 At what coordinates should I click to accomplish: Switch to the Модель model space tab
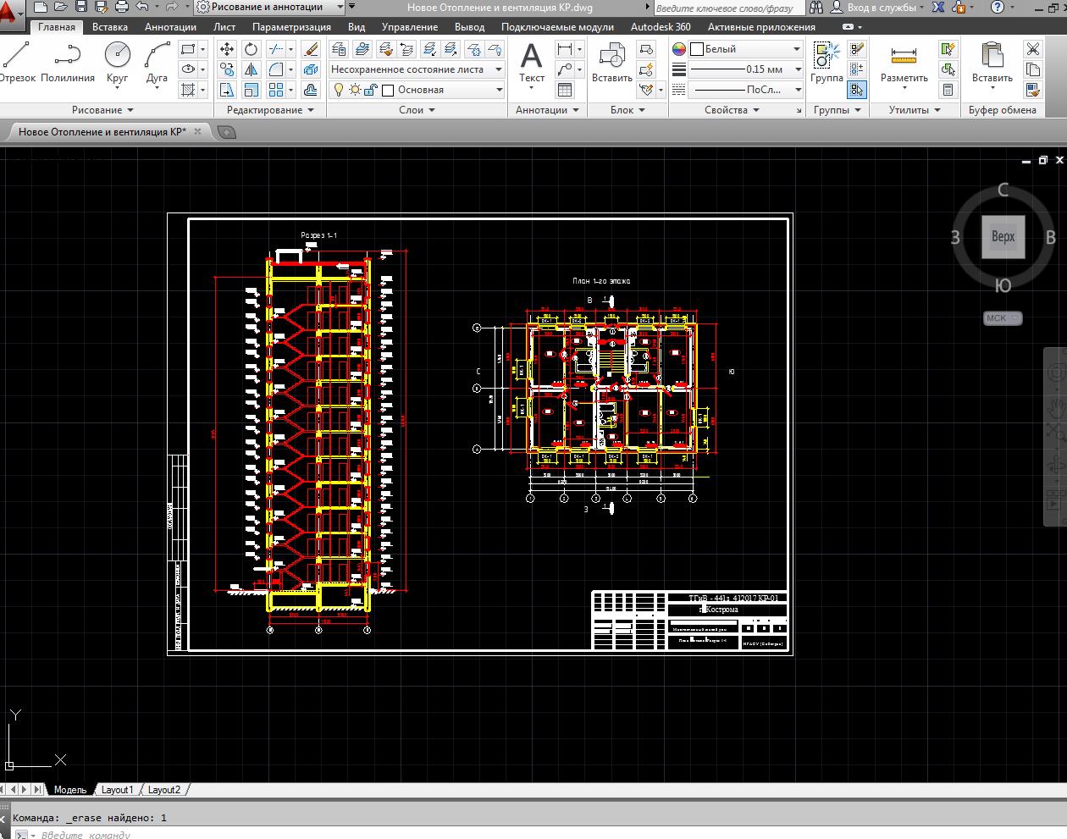(x=70, y=790)
